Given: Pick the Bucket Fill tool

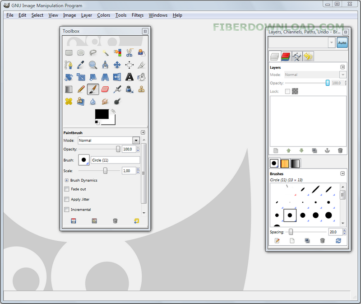Looking at the screenshot, I should click(141, 77).
